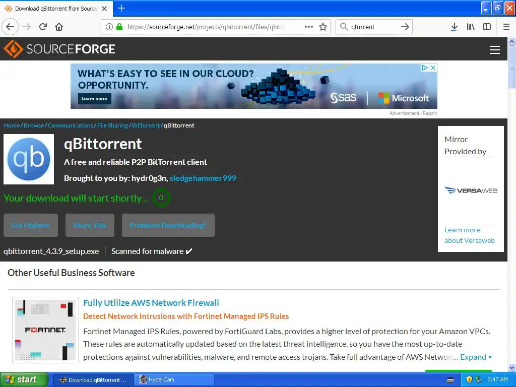Click the VersaWeb mirror logo
This screenshot has height=387, width=516.
(471, 190)
